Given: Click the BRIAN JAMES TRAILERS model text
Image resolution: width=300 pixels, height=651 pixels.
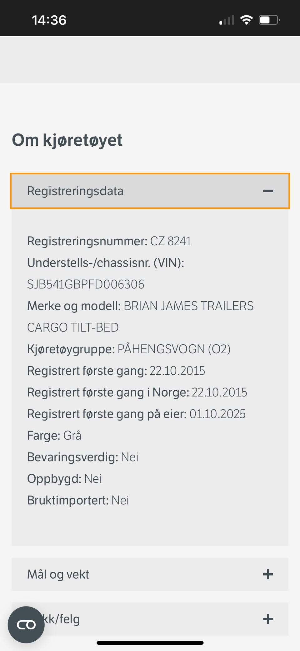Looking at the screenshot, I should (x=188, y=306).
